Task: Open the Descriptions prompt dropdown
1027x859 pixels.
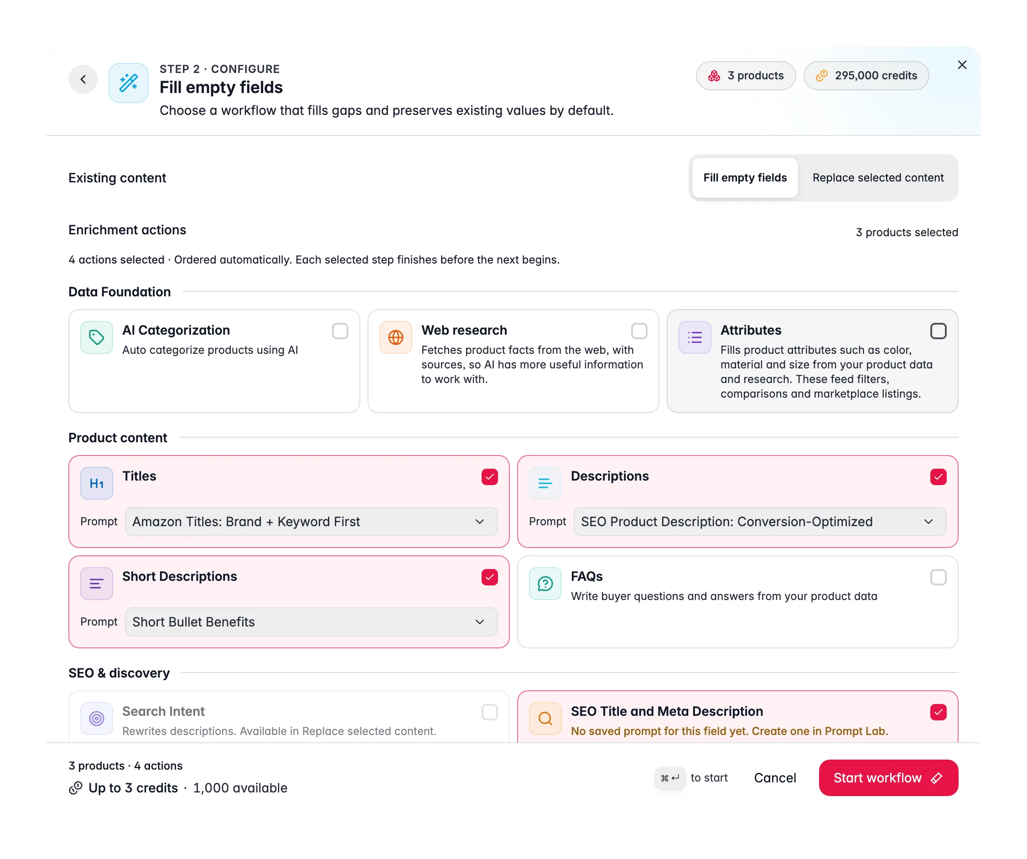Action: coord(760,522)
